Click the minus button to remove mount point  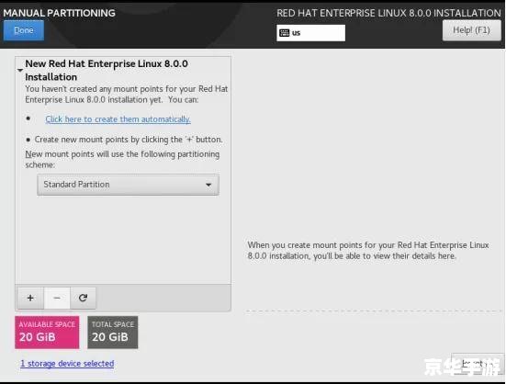pos(57,298)
